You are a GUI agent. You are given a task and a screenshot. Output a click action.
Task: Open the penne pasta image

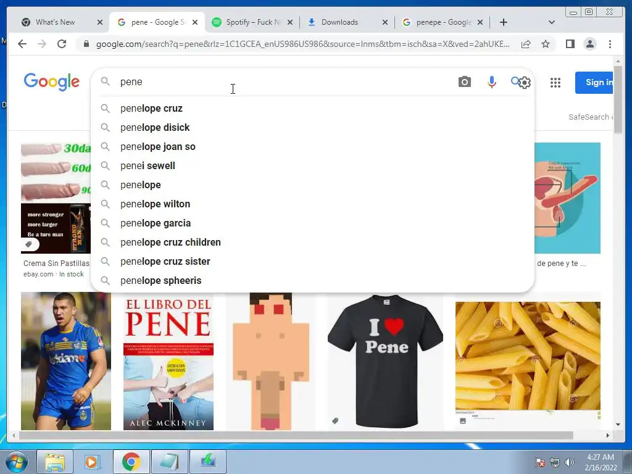528,362
